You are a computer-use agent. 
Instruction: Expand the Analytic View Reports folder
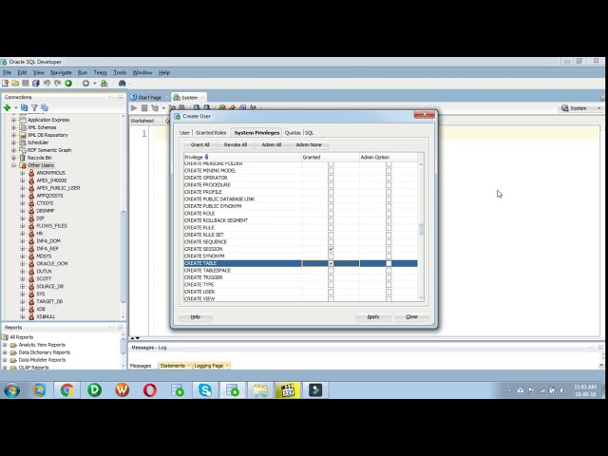pos(5,345)
